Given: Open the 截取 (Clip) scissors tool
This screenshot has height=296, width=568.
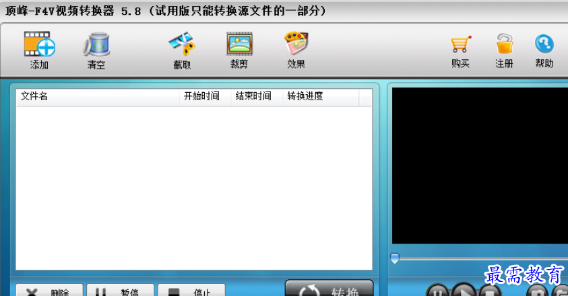Looking at the screenshot, I should point(182,44).
